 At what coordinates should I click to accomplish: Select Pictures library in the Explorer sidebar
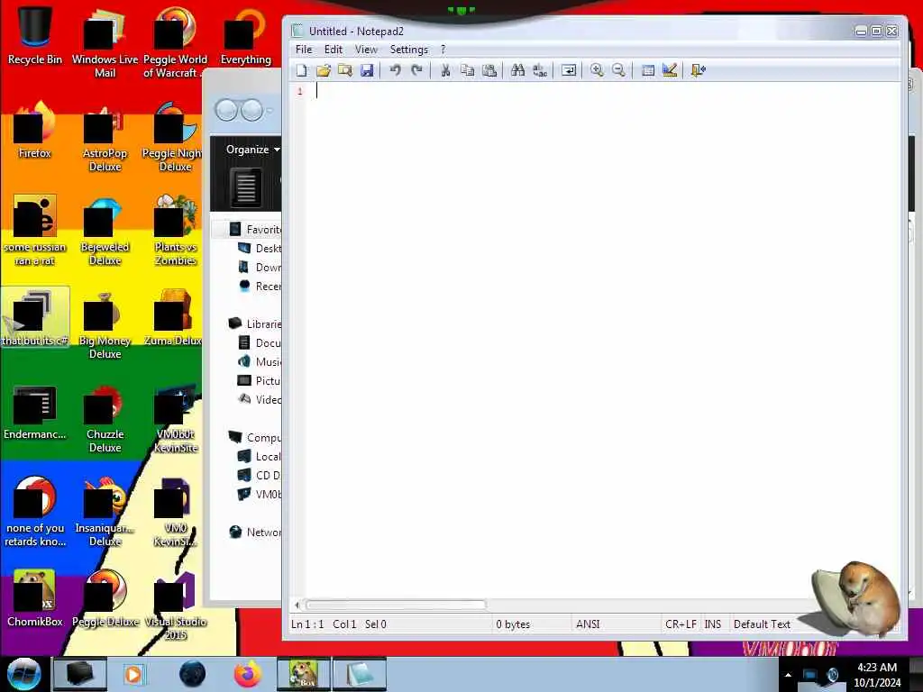tap(260, 381)
